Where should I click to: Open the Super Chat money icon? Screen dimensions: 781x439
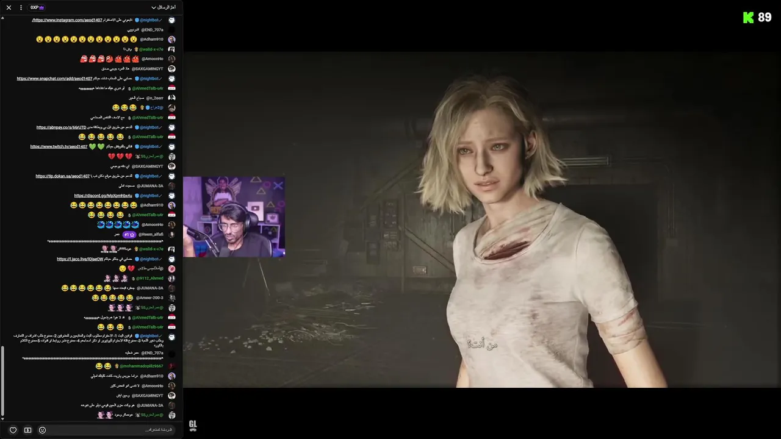pyautogui.click(x=27, y=430)
